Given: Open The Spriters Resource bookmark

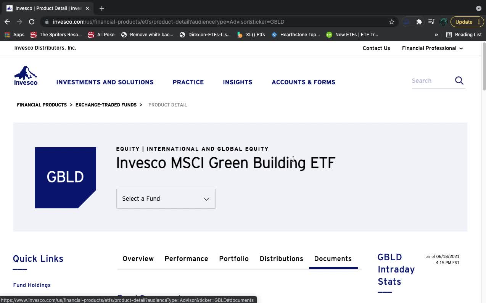Looking at the screenshot, I should point(56,35).
